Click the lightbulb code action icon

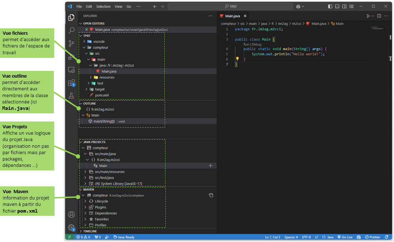pyautogui.click(x=237, y=59)
